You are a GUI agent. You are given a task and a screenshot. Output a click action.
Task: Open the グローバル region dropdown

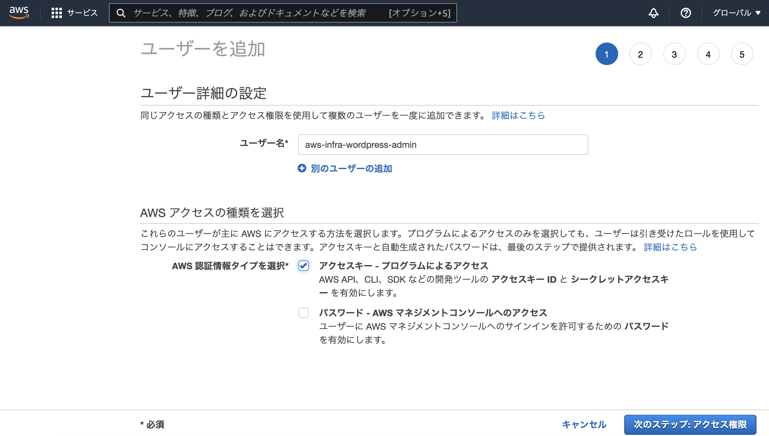coord(736,13)
